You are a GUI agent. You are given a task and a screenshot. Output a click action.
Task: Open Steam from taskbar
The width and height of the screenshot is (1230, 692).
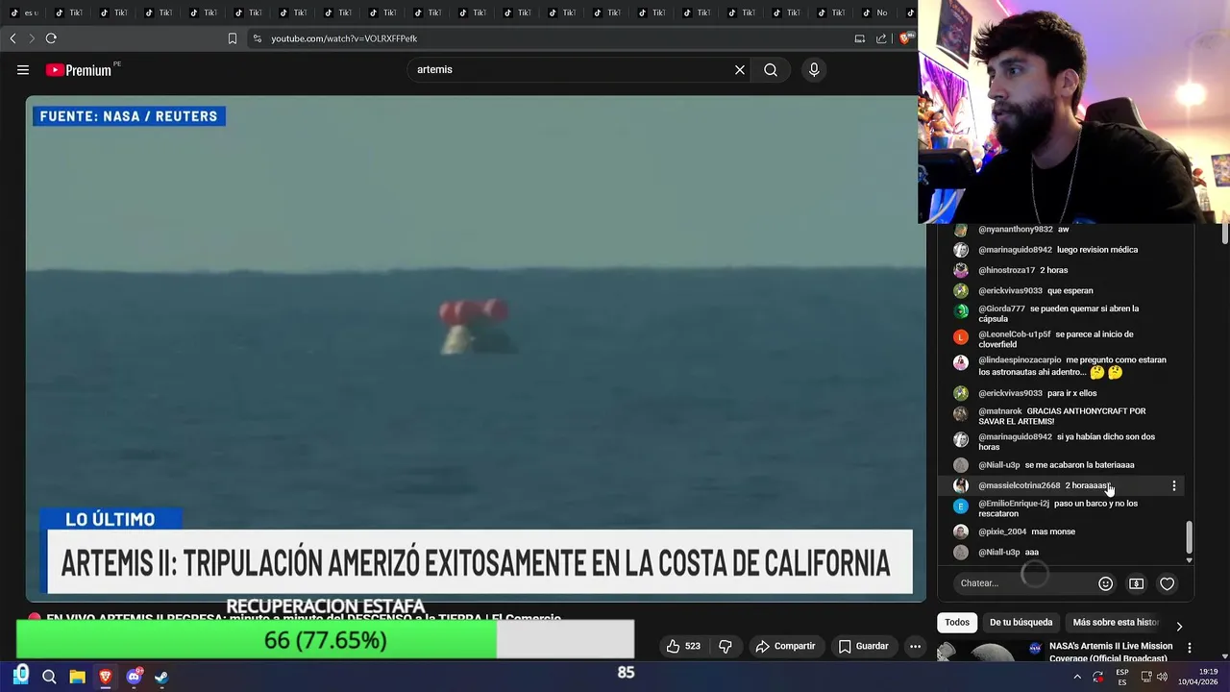pyautogui.click(x=161, y=677)
